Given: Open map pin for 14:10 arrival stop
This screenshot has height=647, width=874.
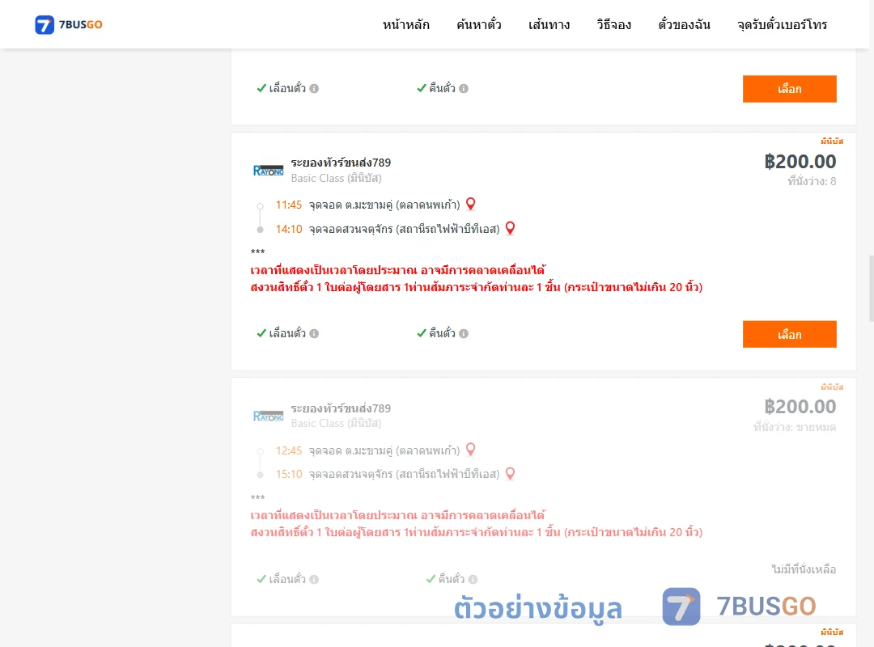Looking at the screenshot, I should [x=510, y=229].
